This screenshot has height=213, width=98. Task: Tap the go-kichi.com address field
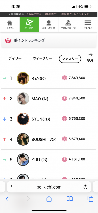click(x=49, y=187)
